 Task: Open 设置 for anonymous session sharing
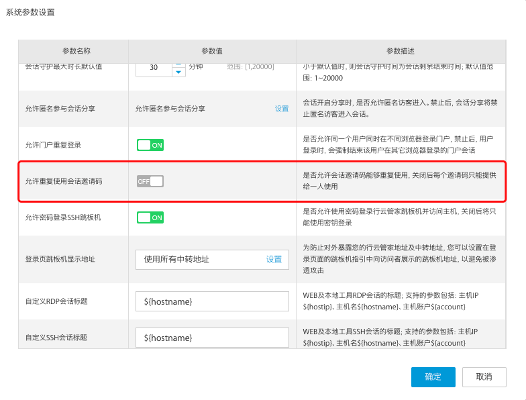tap(281, 109)
